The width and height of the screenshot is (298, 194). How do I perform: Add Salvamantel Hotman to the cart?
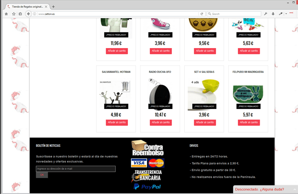117,123
